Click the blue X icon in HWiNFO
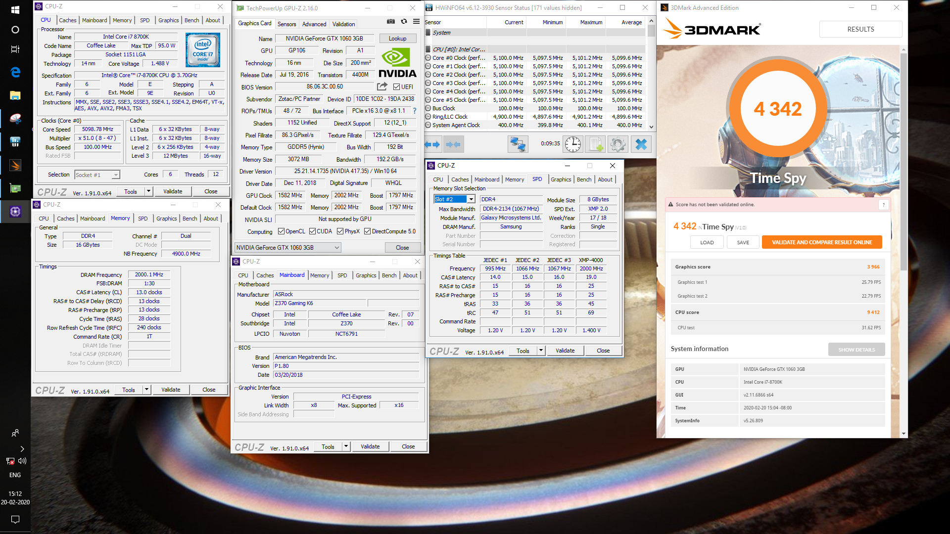The image size is (950, 534). point(641,144)
